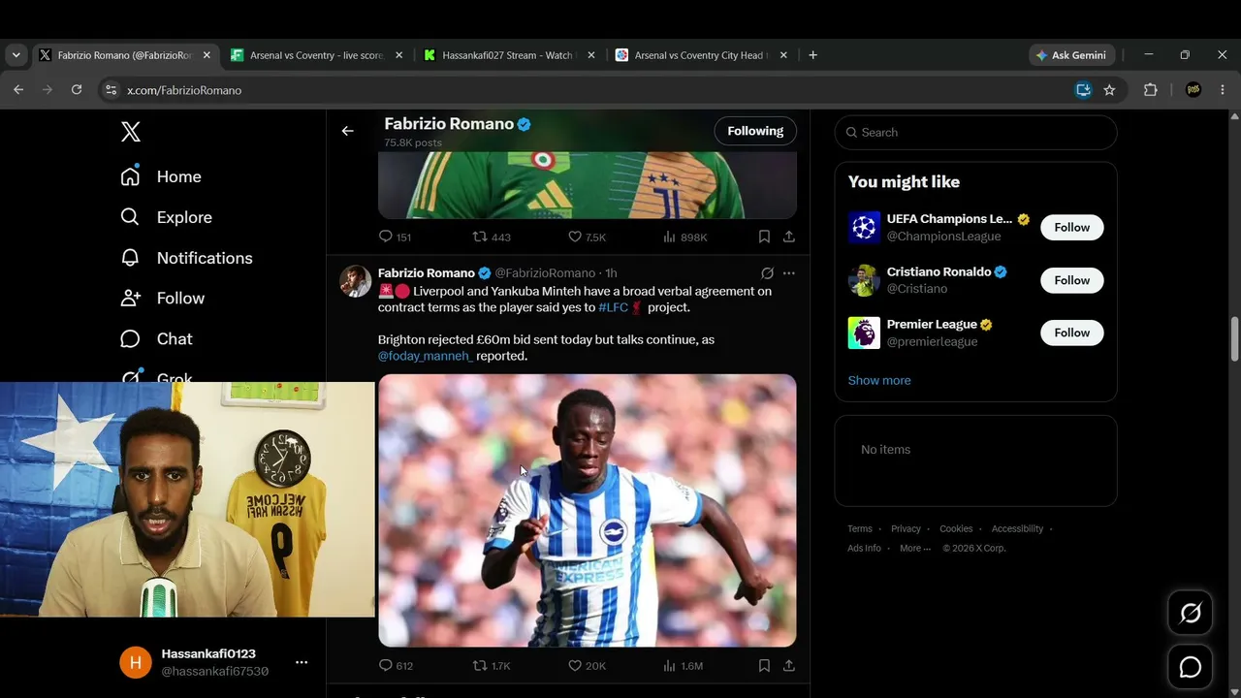Open Chrome profile avatar
The width and height of the screenshot is (1241, 698).
coord(1193,89)
